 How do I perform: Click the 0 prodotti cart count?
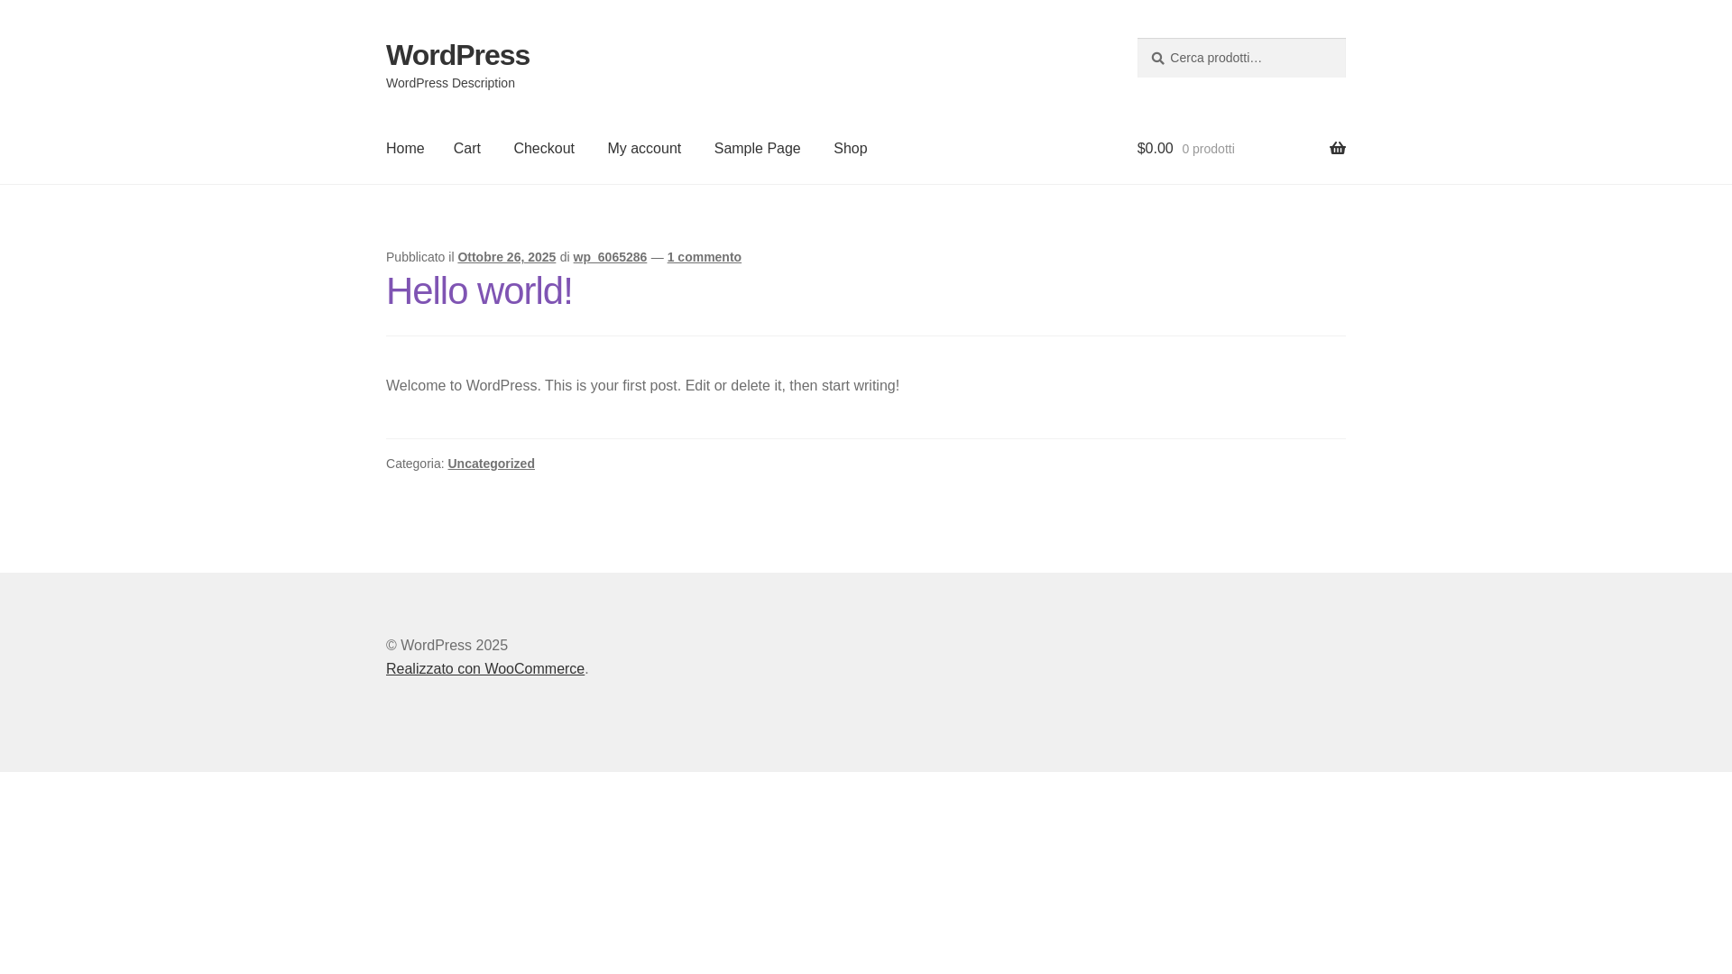click(x=1208, y=150)
